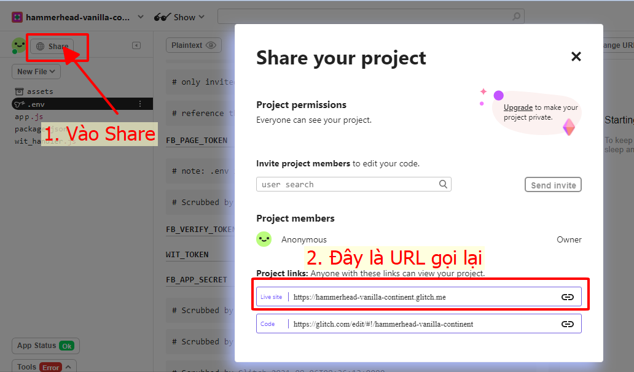Open the New File dropdown

tap(36, 71)
